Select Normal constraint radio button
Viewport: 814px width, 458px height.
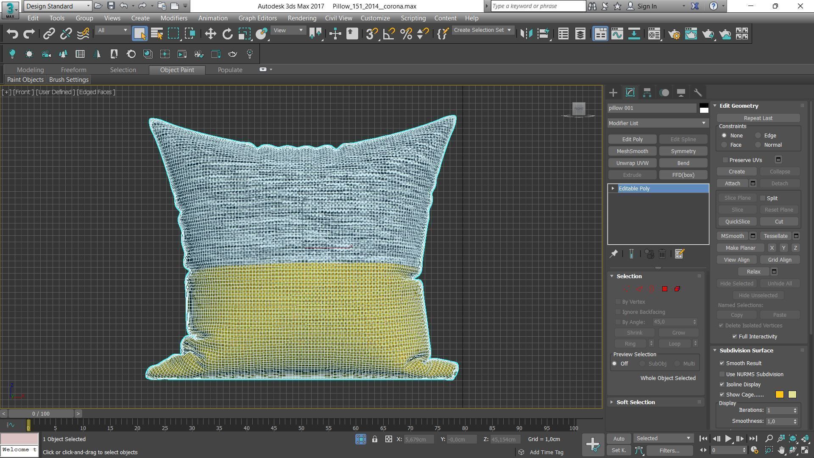(x=758, y=145)
